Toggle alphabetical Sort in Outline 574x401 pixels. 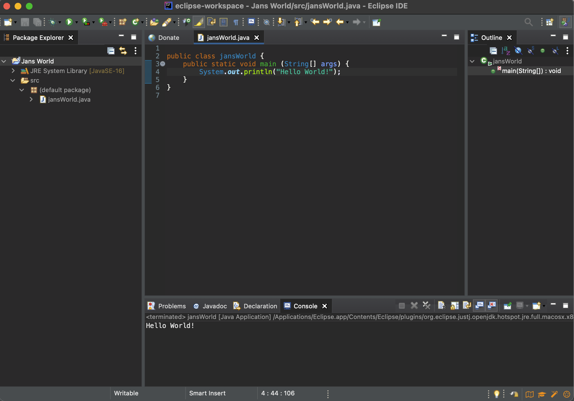[505, 51]
